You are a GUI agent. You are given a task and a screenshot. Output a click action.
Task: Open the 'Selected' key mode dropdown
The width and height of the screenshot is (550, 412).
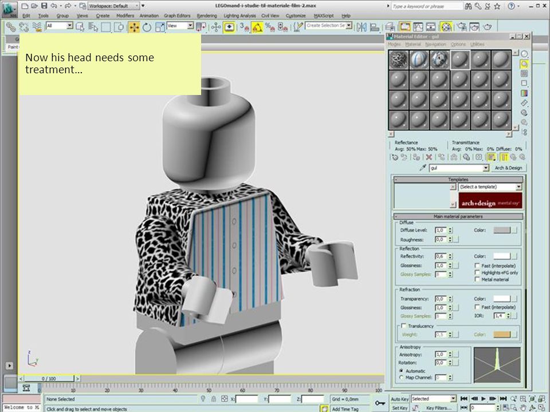pyautogui.click(x=434, y=399)
